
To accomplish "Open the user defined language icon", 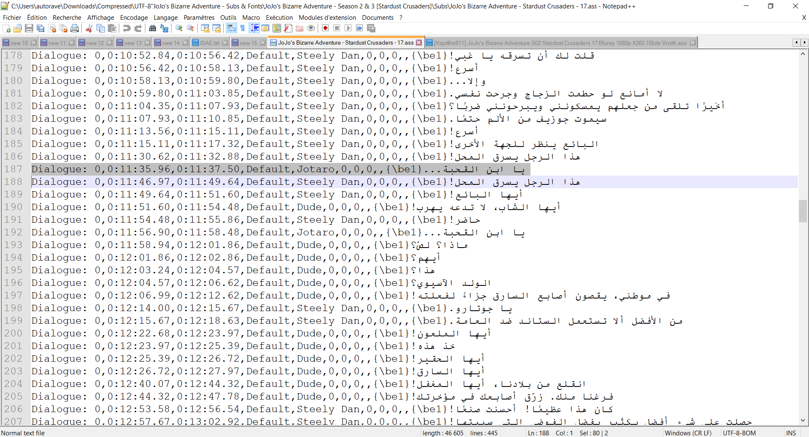I will (265, 28).
